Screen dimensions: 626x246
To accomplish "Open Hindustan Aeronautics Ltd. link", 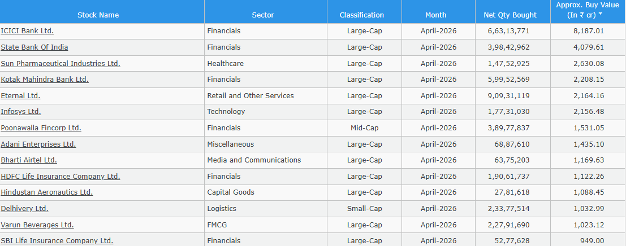I will (x=47, y=192).
